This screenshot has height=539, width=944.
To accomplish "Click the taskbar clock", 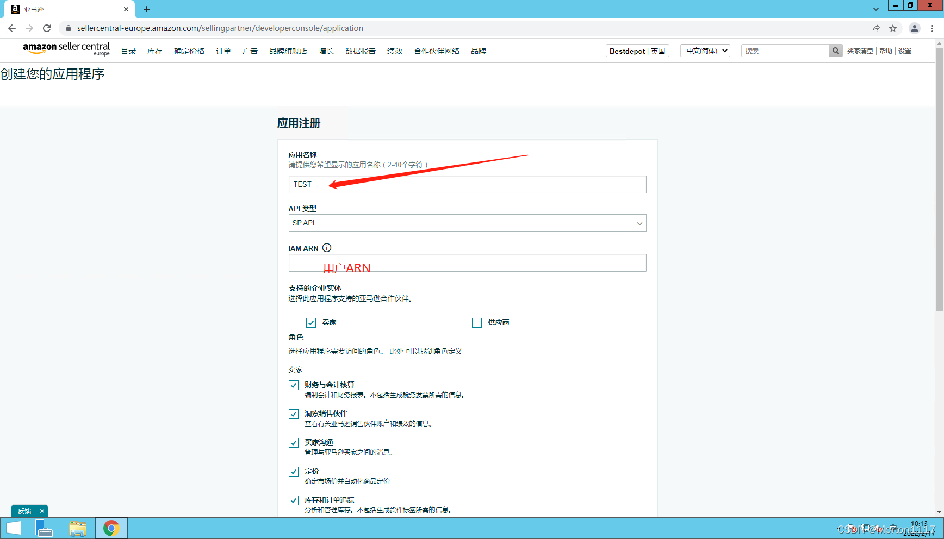I will point(919,529).
